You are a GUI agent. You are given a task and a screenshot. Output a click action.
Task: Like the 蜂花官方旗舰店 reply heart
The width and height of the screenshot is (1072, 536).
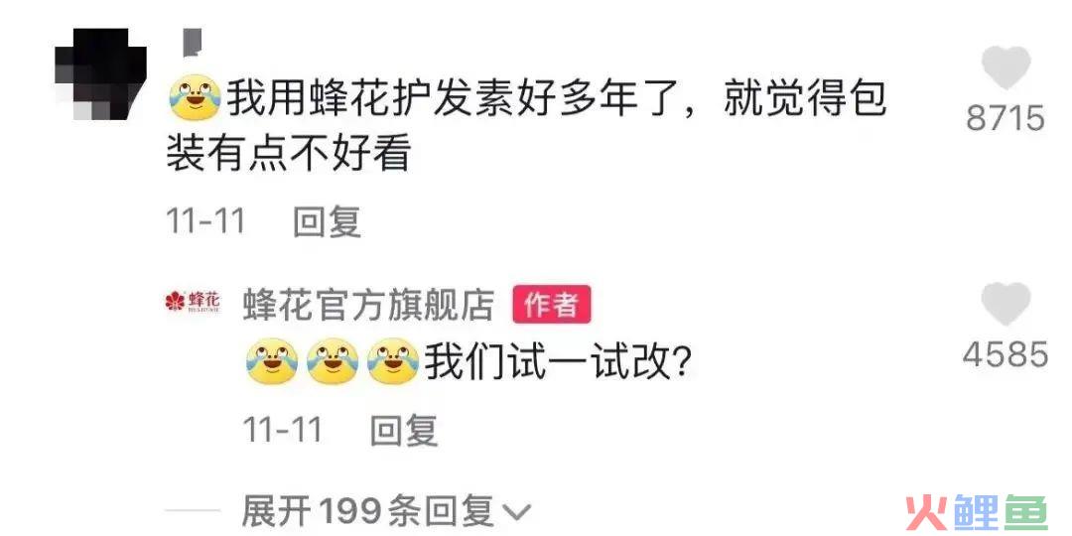click(1005, 304)
